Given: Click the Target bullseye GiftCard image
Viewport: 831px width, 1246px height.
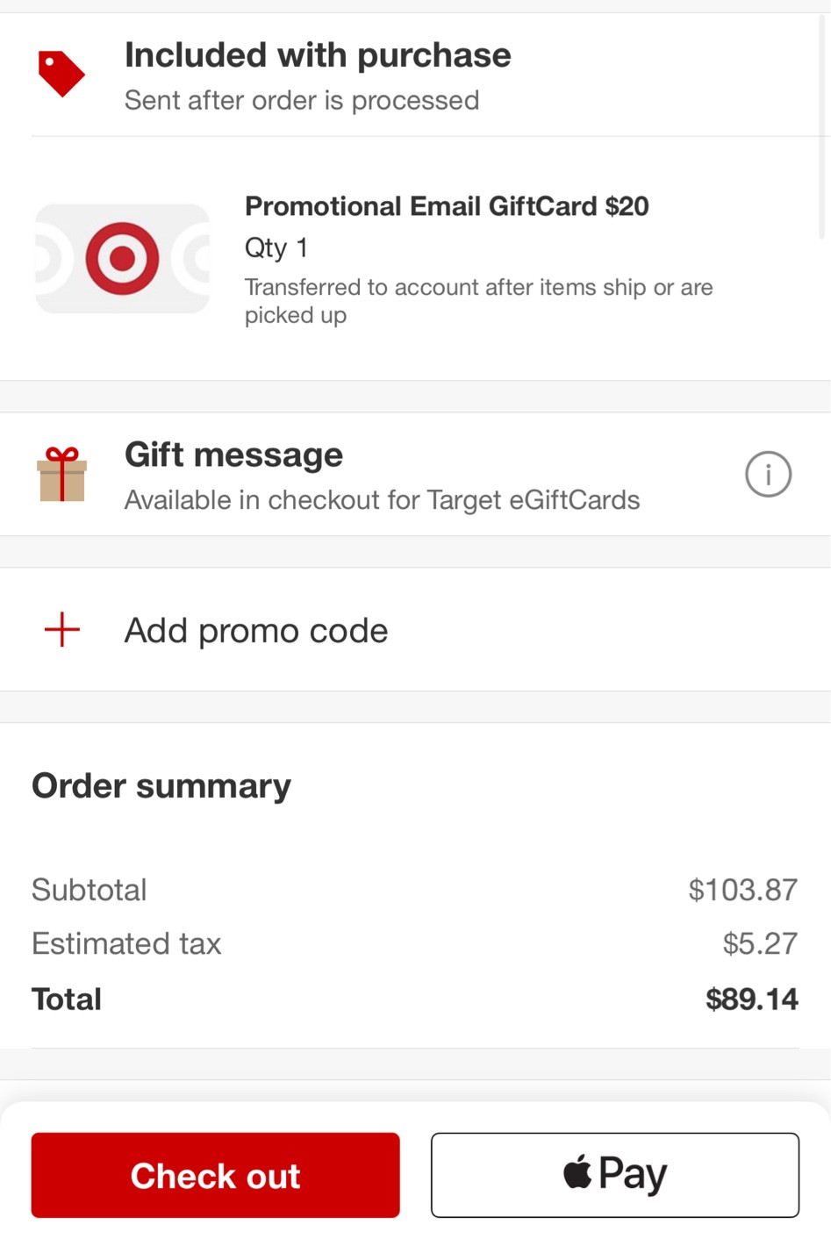Looking at the screenshot, I should tap(123, 259).
